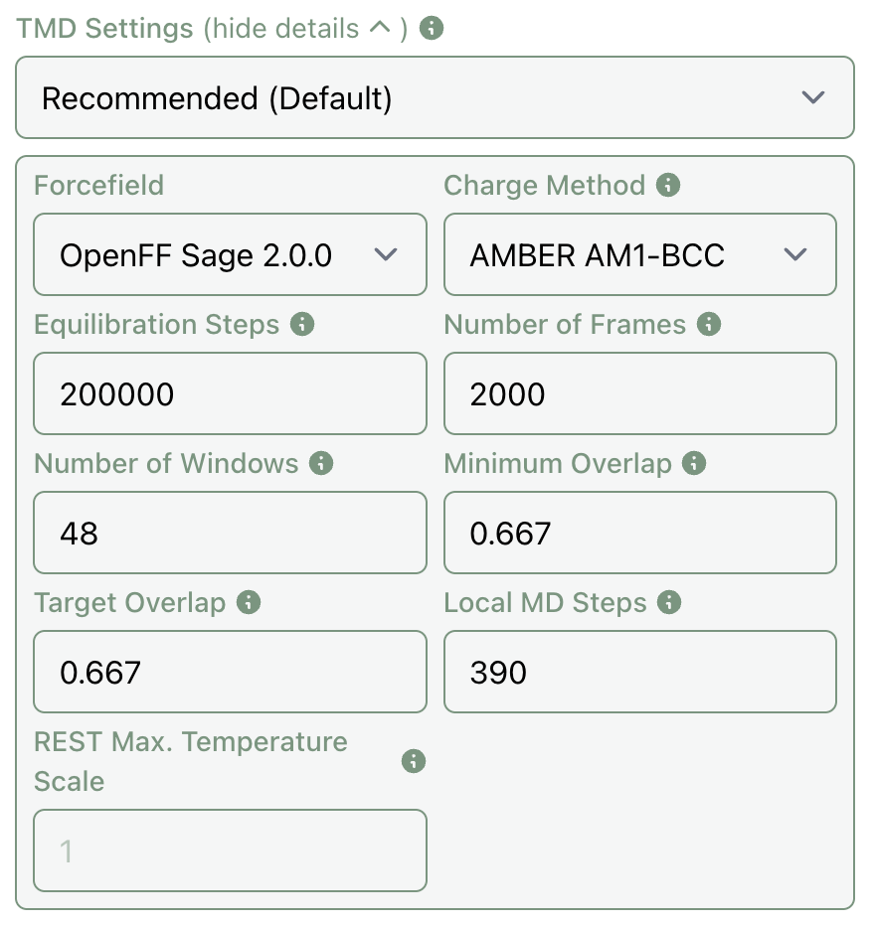Click the Number of Frames info icon
This screenshot has width=875, height=926.
pyautogui.click(x=707, y=324)
